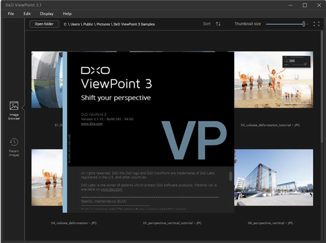Click the fullscreen expand icon
The height and width of the screenshot is (243, 326).
[x=316, y=24]
